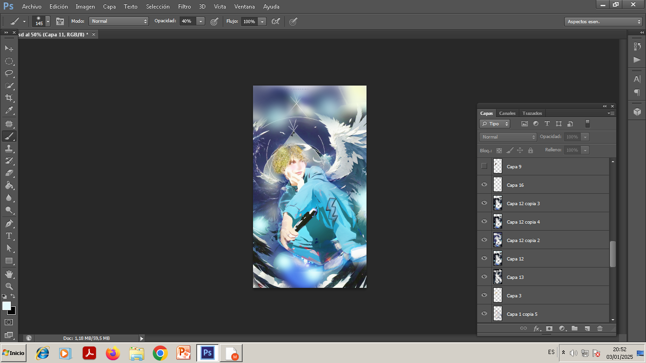Open the tool preset picker arrow
The width and height of the screenshot is (646, 363).
click(24, 21)
